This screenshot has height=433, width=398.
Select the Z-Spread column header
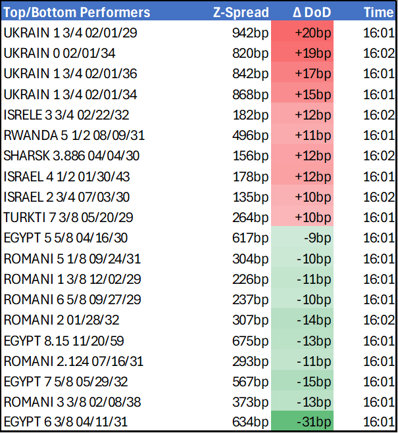pos(241,12)
